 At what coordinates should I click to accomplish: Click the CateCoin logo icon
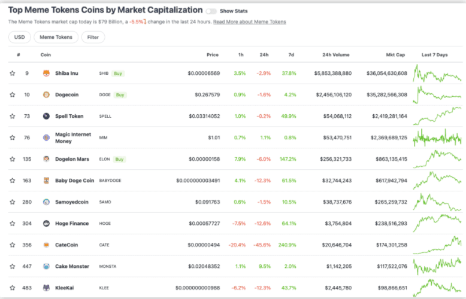click(46, 245)
